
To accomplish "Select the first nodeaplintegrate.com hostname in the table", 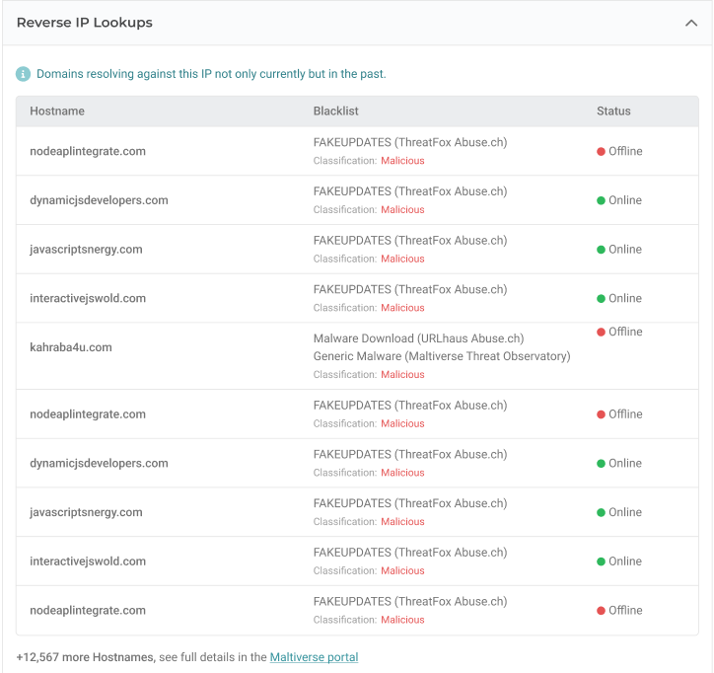I will click(x=88, y=151).
